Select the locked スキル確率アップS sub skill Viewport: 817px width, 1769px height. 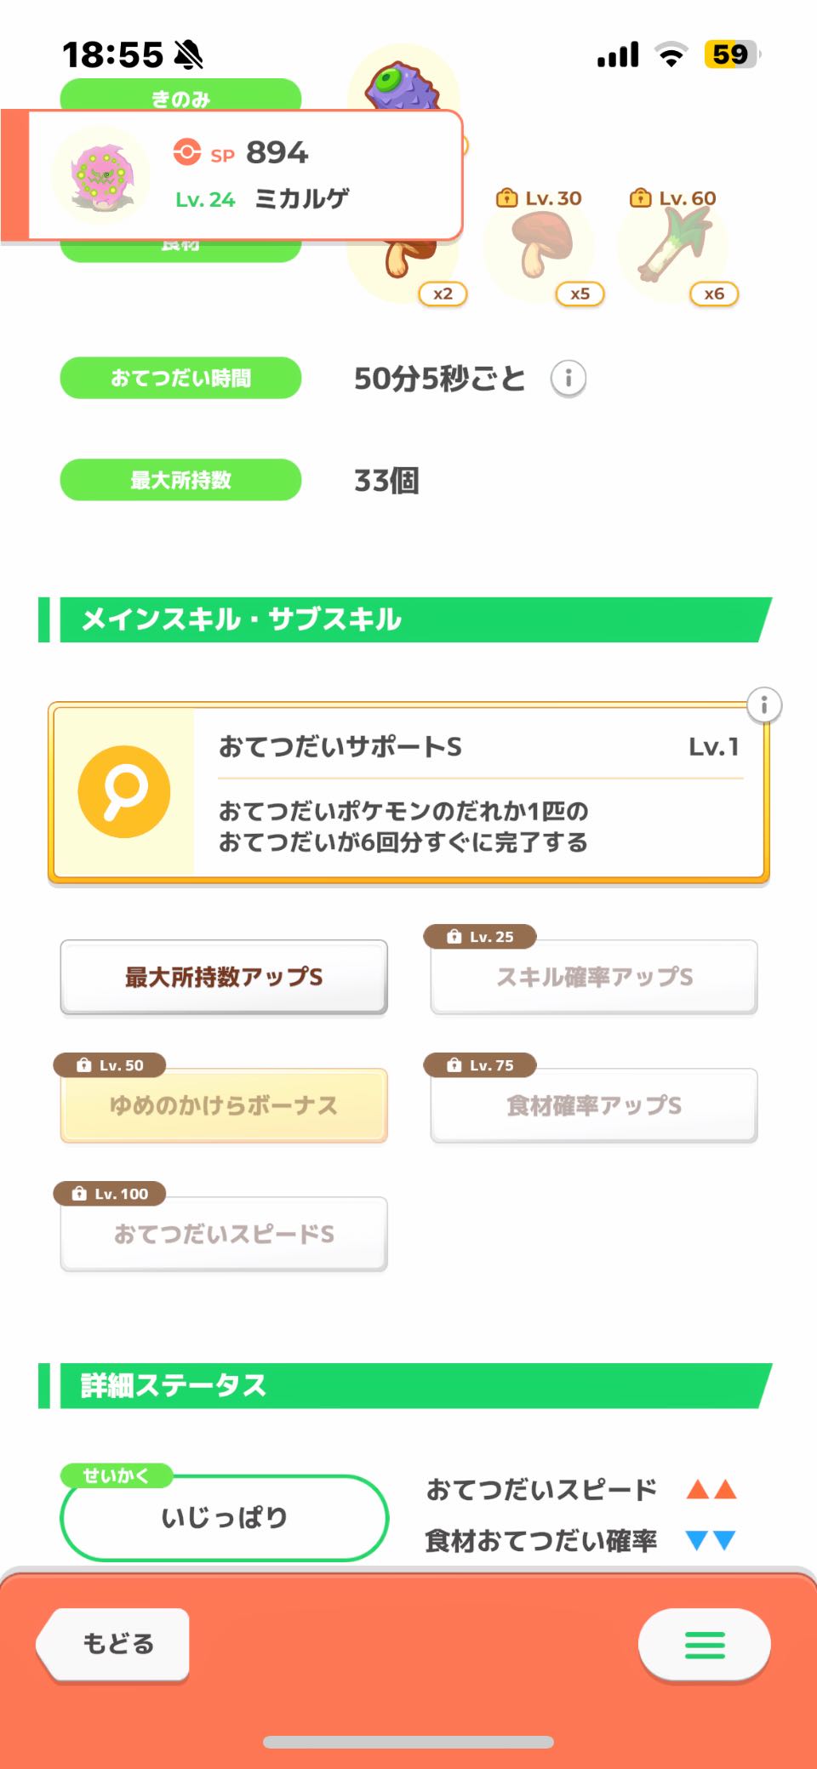click(594, 977)
